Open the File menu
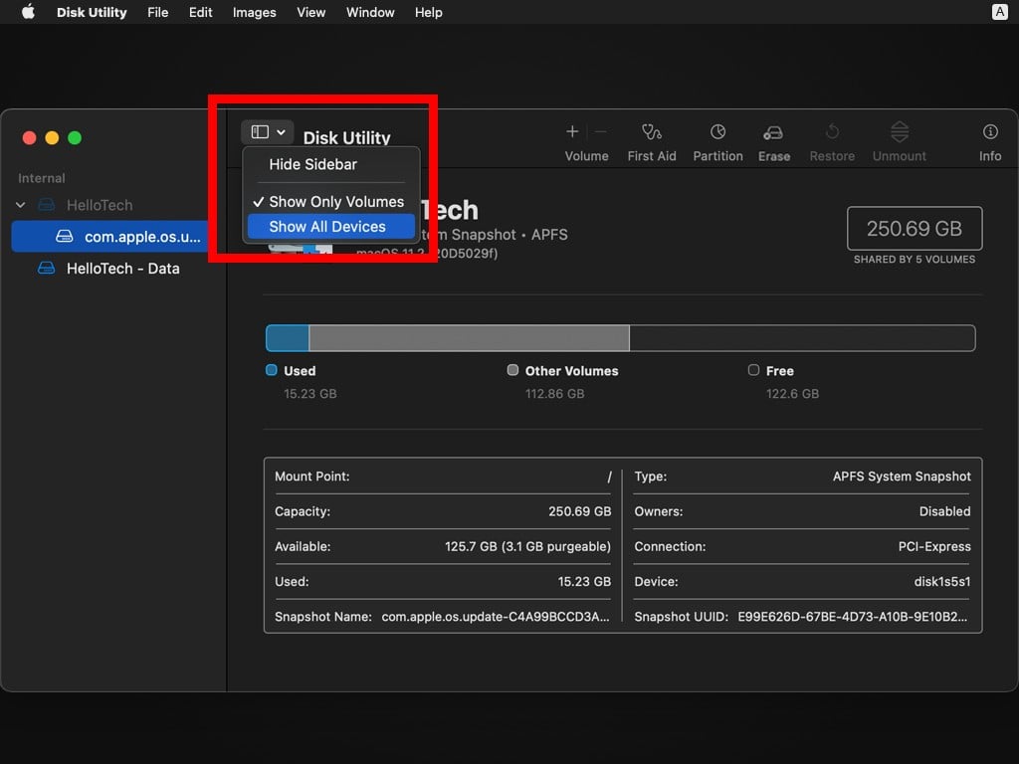The height and width of the screenshot is (764, 1019). [157, 12]
